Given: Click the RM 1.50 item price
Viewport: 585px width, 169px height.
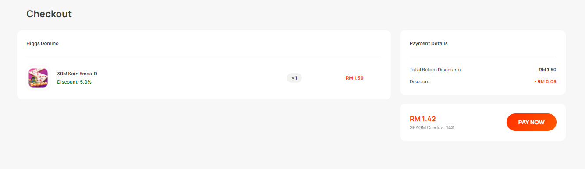Looking at the screenshot, I should pos(355,78).
